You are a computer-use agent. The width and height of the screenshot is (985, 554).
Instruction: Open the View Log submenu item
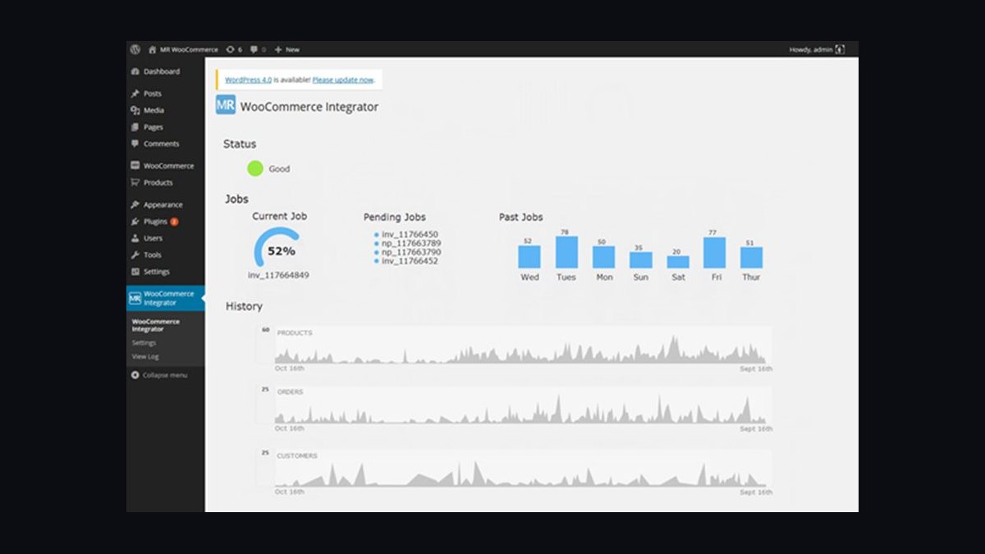145,357
